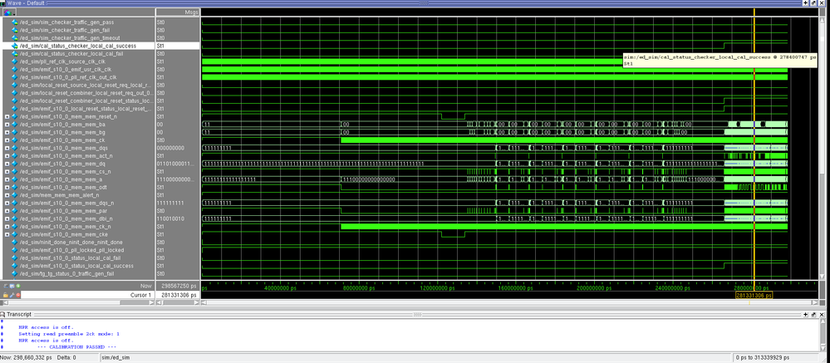This screenshot has width=830, height=363.
Task: Toggle the cursor lock padlock icon
Action: 6,295
